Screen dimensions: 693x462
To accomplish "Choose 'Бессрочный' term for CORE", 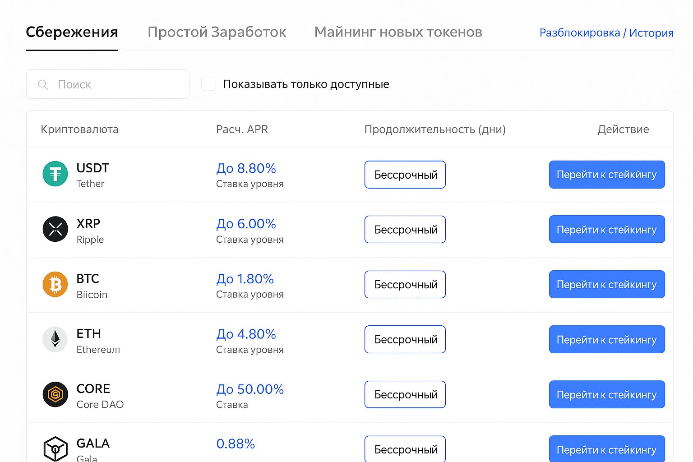I will tap(405, 394).
